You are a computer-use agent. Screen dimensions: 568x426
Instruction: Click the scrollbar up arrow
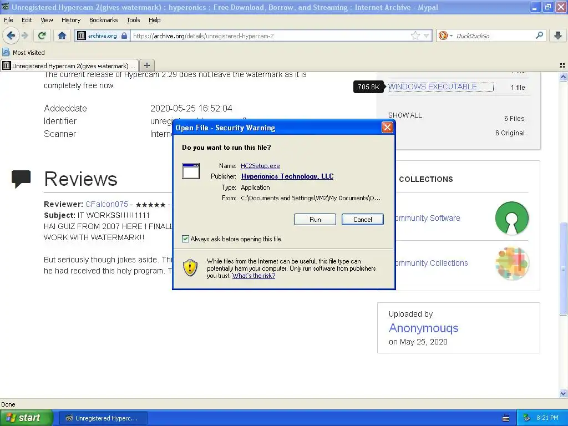point(564,77)
